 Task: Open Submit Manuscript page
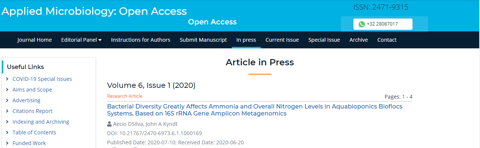[203, 40]
